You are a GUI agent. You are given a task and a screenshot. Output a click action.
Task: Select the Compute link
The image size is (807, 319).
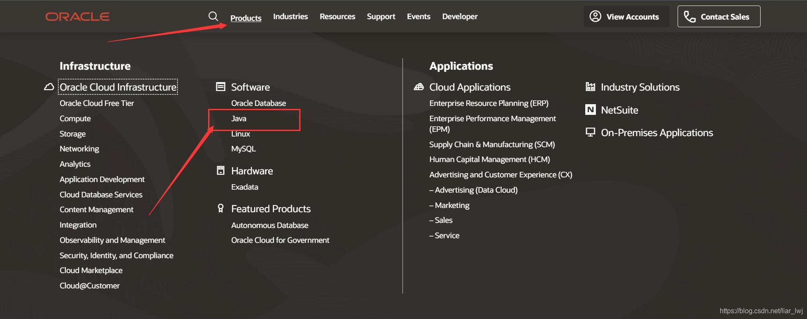75,119
